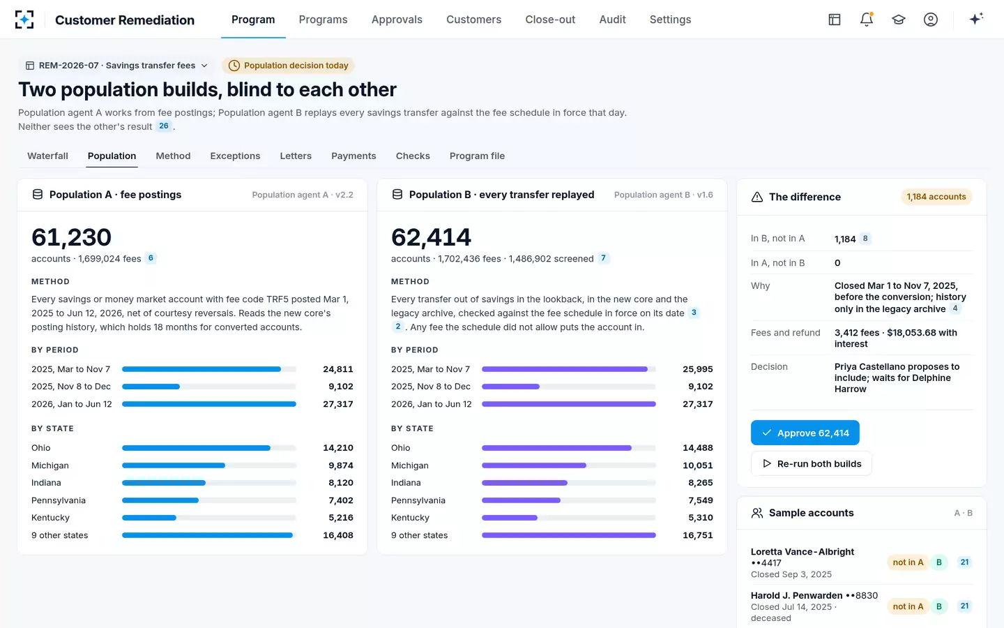Open the layout panel icon in header
The width and height of the screenshot is (1004, 628).
pyautogui.click(x=835, y=20)
